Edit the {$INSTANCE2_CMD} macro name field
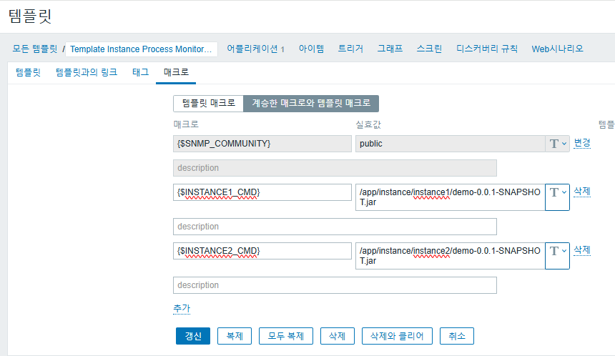615x356 pixels. click(x=262, y=251)
